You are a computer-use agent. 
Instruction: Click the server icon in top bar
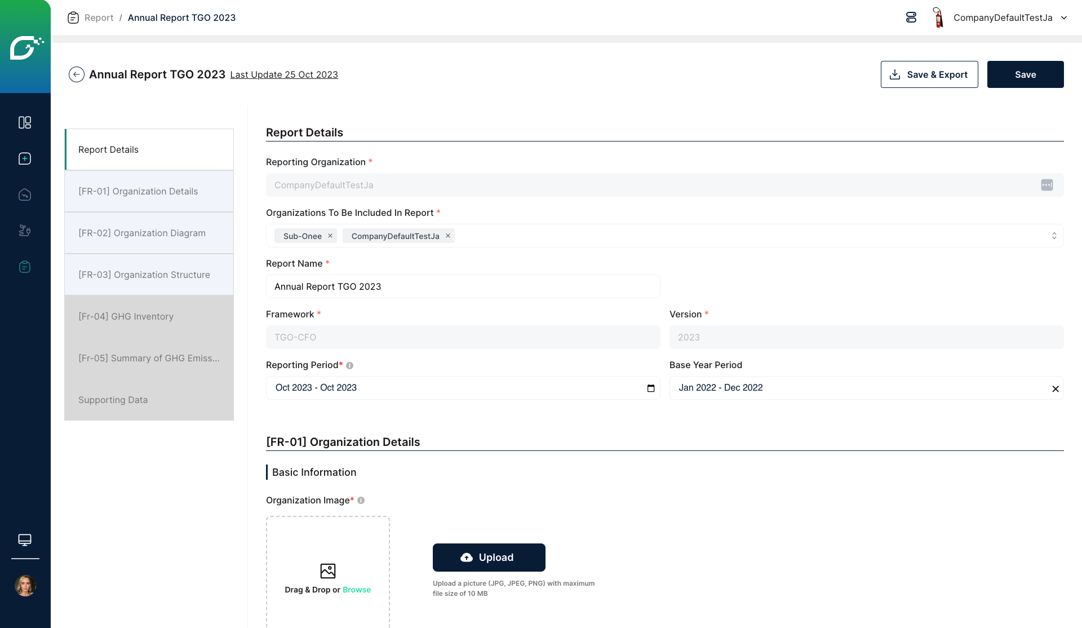911,17
